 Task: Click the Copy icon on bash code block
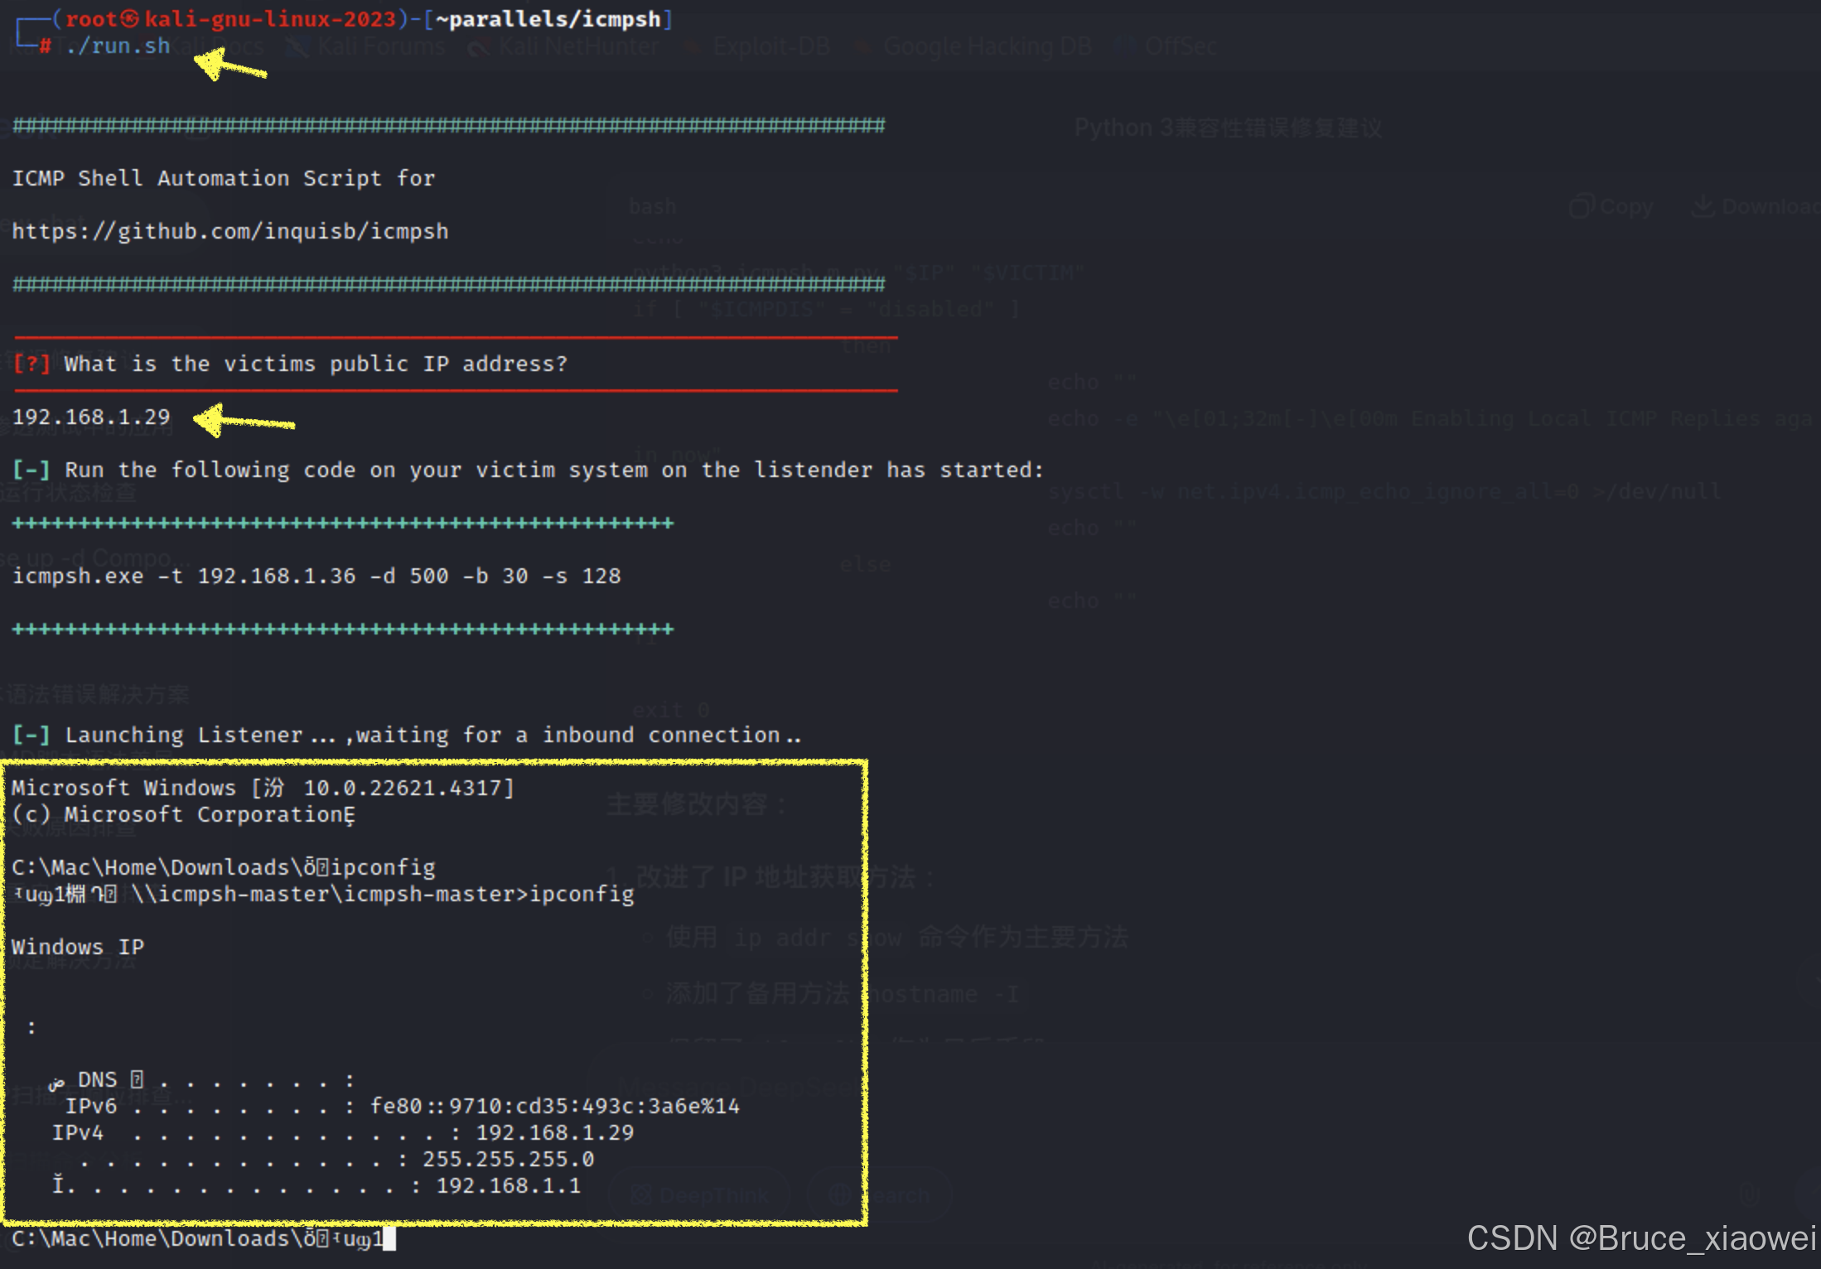[x=1582, y=206]
